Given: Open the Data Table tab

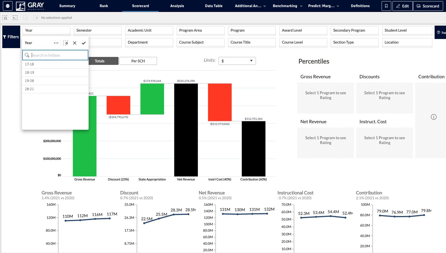Looking at the screenshot, I should (x=214, y=6).
